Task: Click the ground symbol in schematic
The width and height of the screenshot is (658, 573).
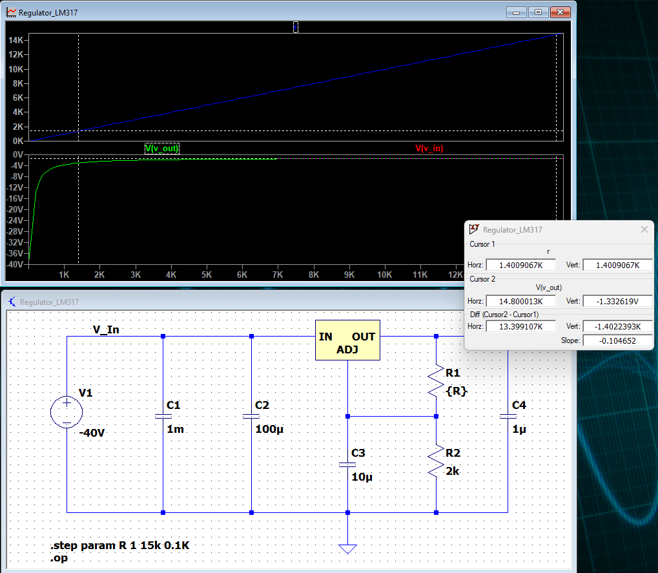Action: point(347,548)
